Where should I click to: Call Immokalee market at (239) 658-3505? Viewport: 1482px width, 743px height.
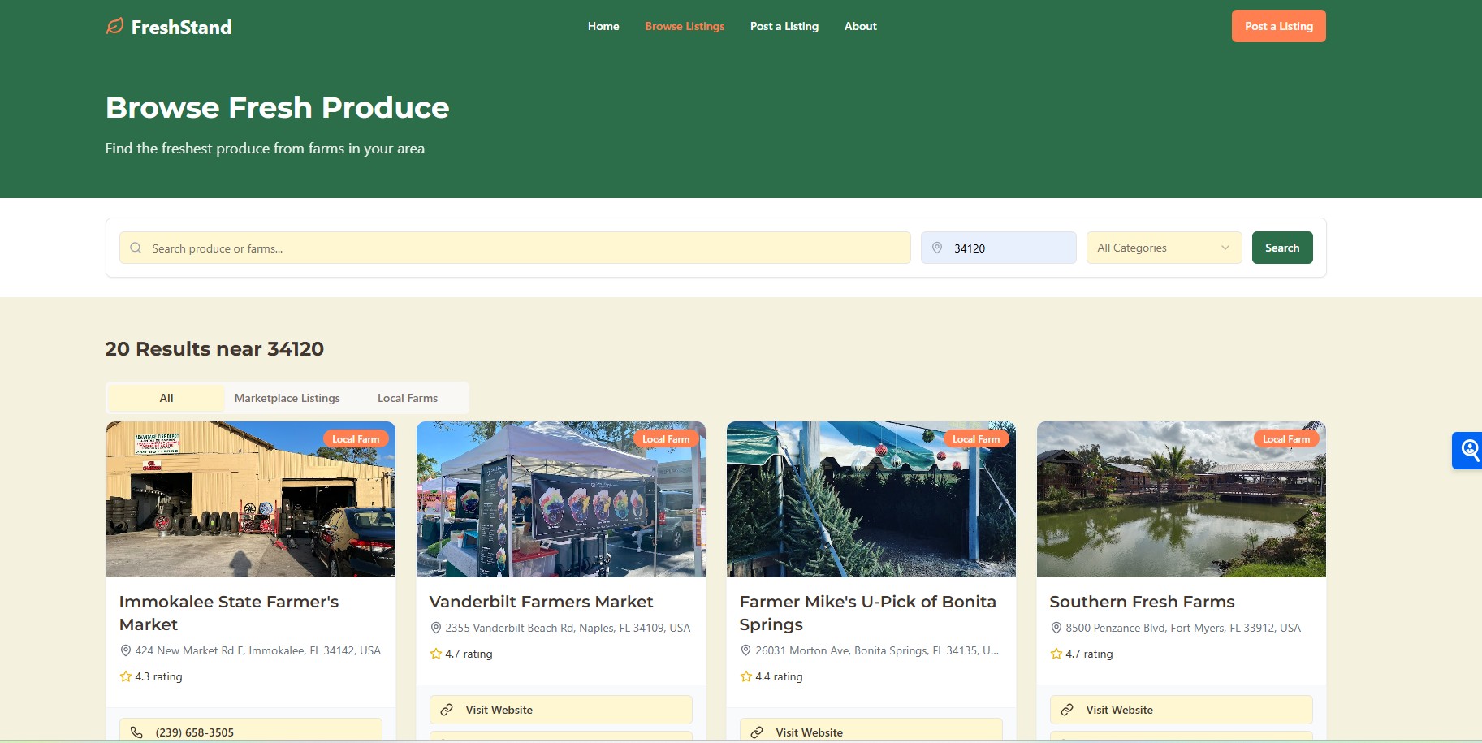250,730
